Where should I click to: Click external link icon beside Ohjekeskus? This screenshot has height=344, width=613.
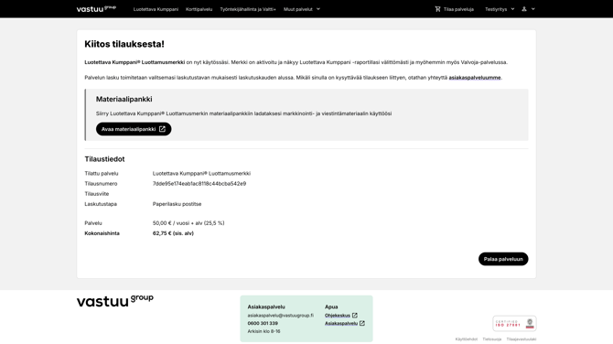coord(355,315)
